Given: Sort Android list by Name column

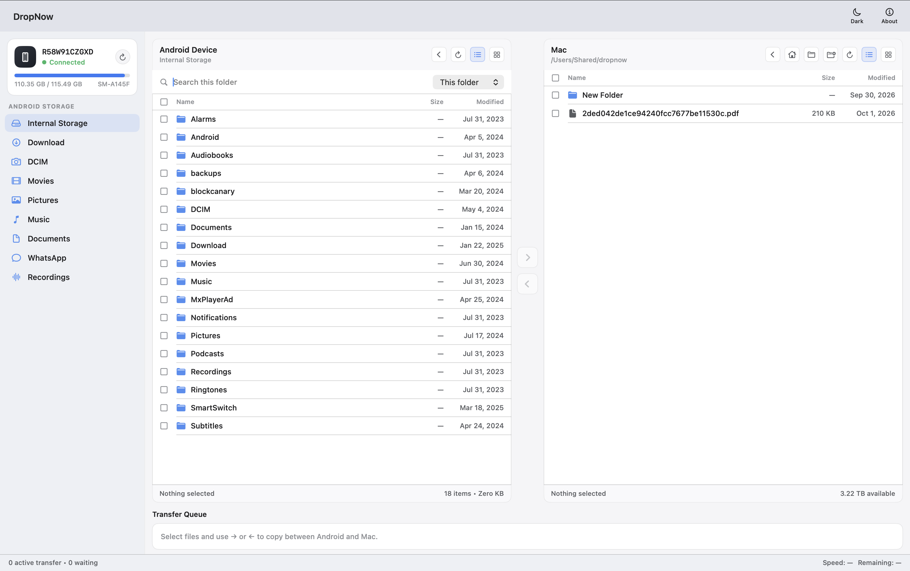Looking at the screenshot, I should 185,102.
